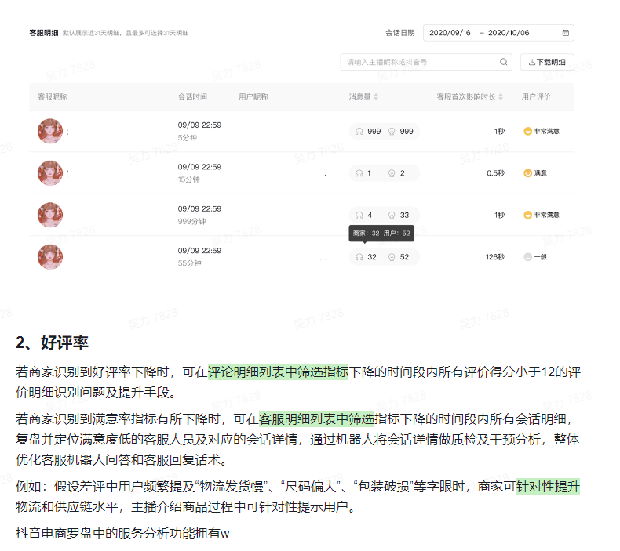Click the calendar icon in date range field
This screenshot has height=551, width=620.
pos(565,33)
